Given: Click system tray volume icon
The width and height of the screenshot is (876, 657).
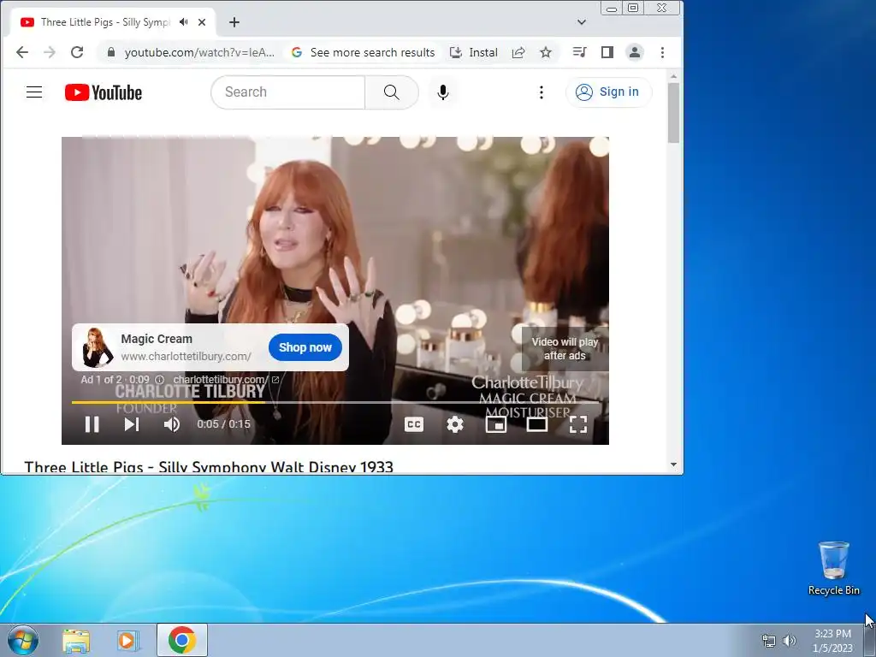Looking at the screenshot, I should click(x=790, y=641).
